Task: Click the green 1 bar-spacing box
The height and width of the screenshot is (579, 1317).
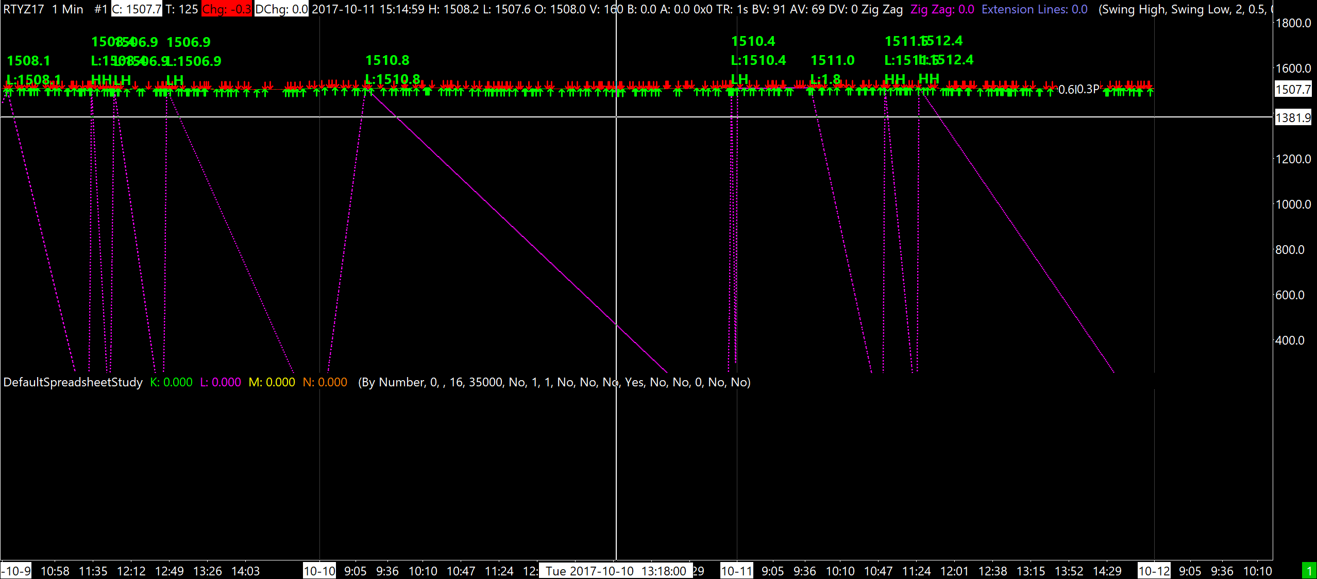Action: click(x=1309, y=571)
